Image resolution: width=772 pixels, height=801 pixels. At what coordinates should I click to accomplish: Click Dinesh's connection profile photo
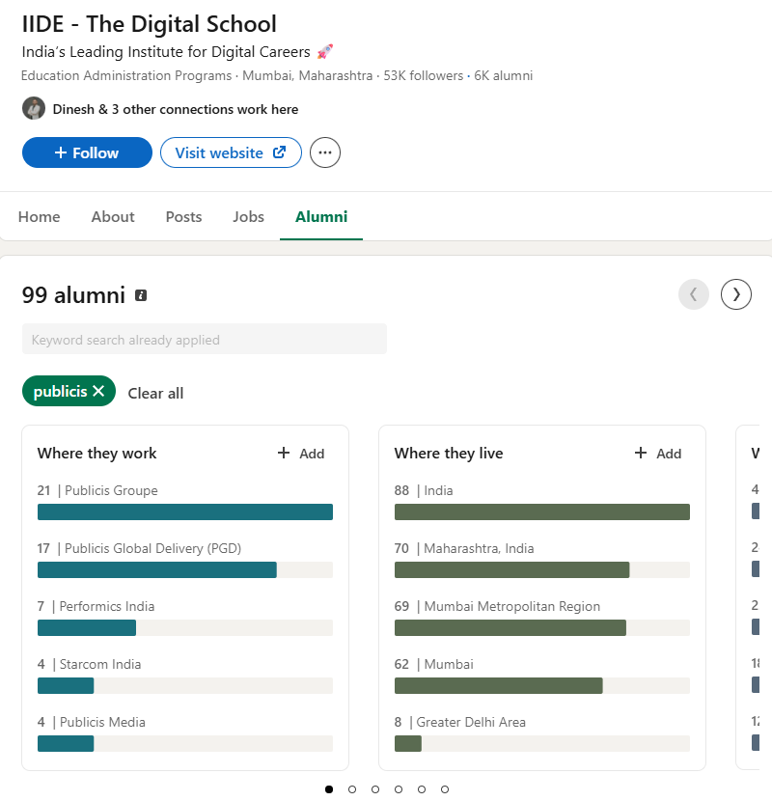(x=34, y=108)
